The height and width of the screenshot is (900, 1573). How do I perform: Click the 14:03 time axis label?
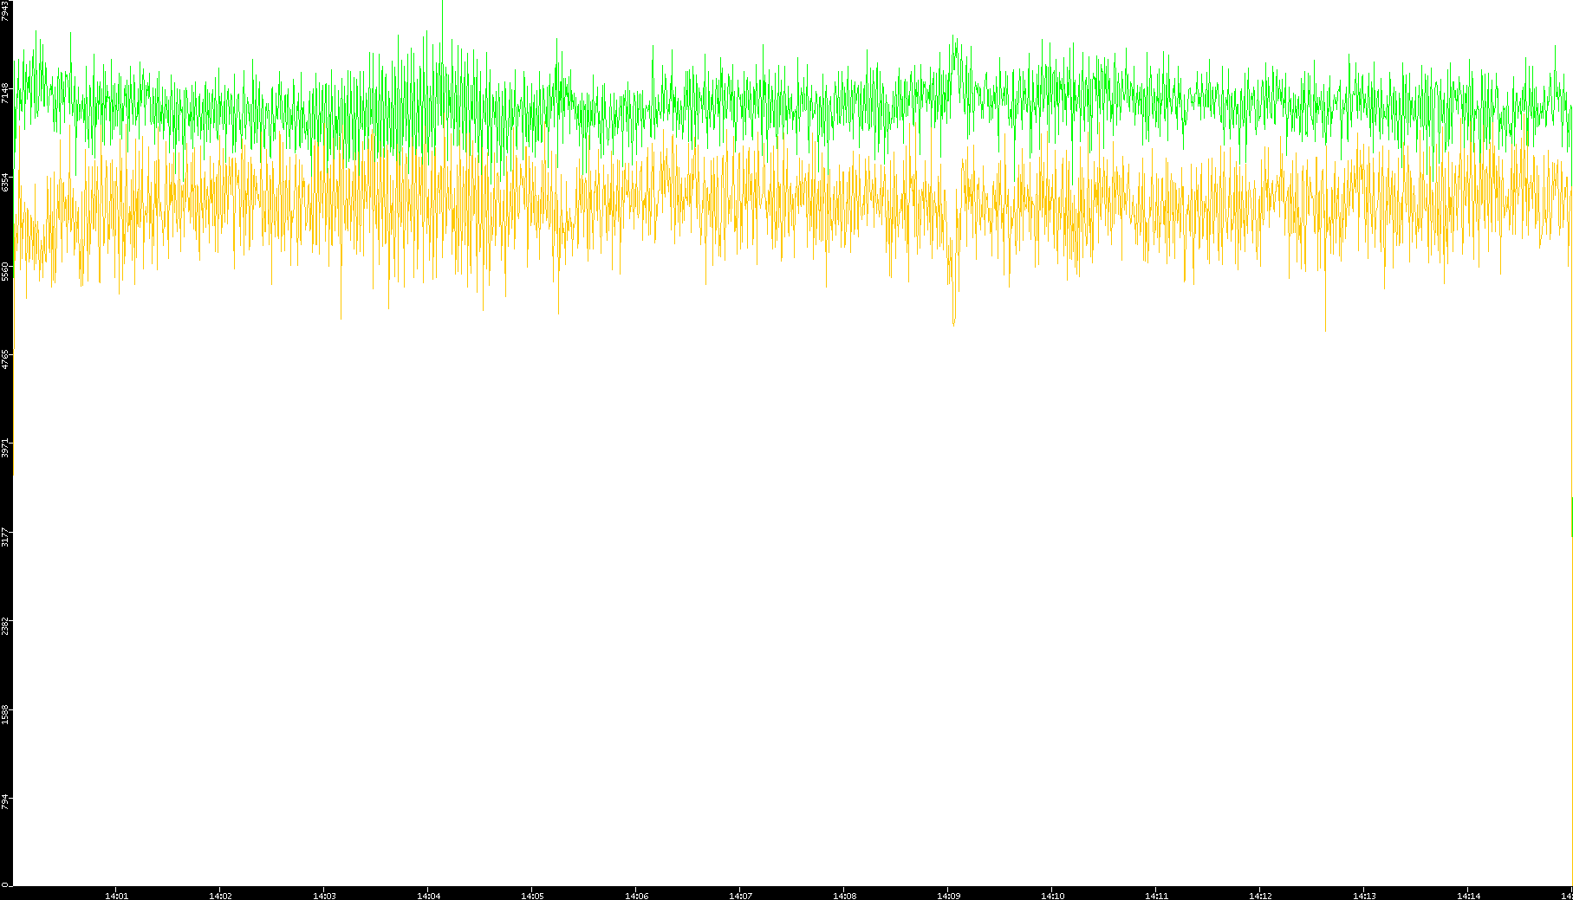tap(324, 896)
